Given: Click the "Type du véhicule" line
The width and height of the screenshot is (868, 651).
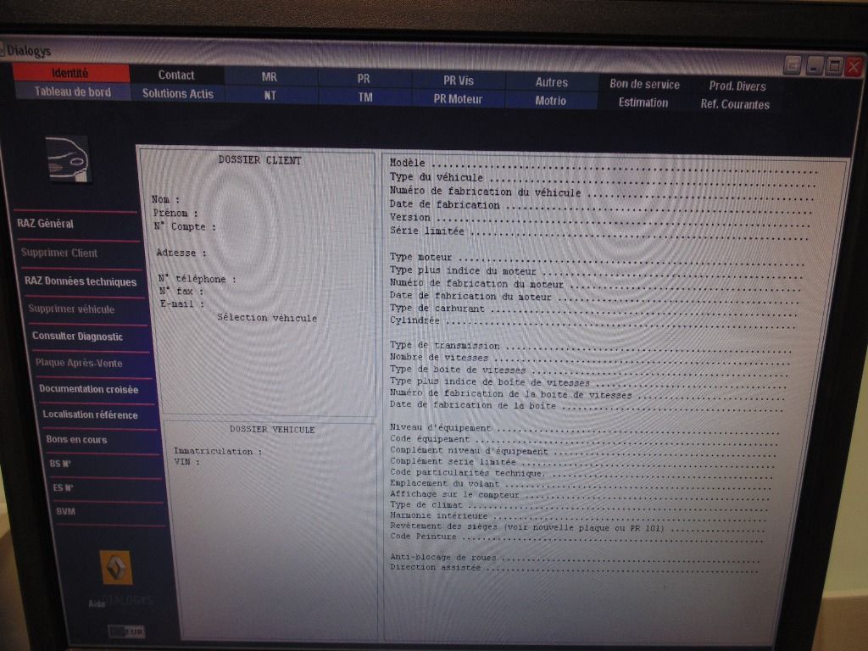Looking at the screenshot, I should 603,180.
